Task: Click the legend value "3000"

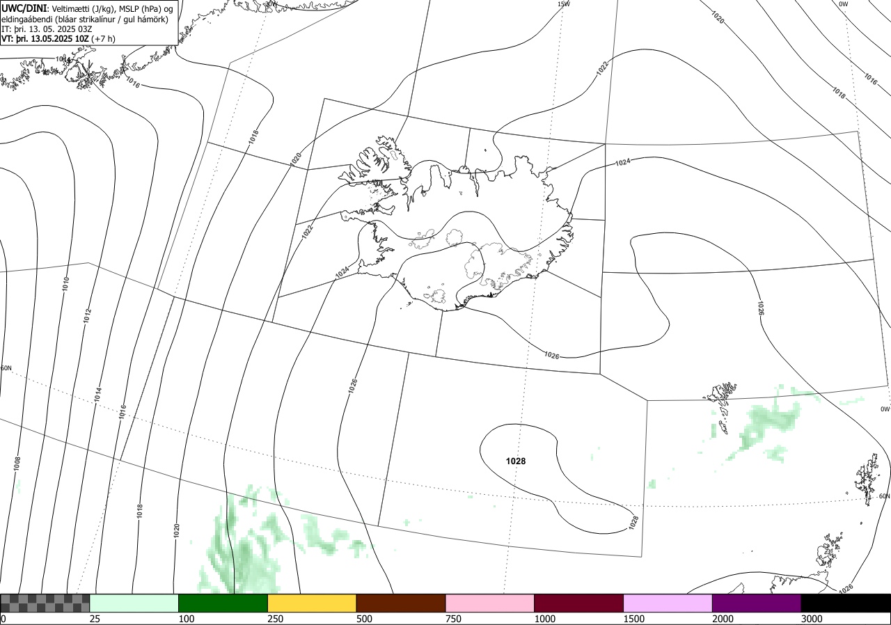Action: point(812,619)
